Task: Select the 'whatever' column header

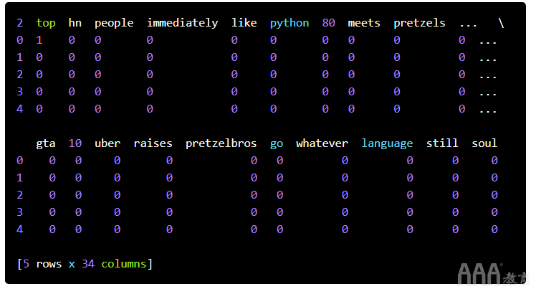Action: click(322, 143)
